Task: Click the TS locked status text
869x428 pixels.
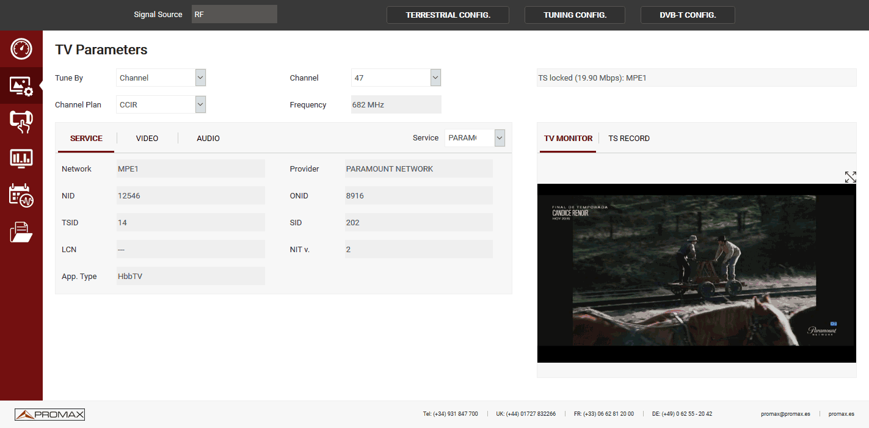Action: point(592,78)
